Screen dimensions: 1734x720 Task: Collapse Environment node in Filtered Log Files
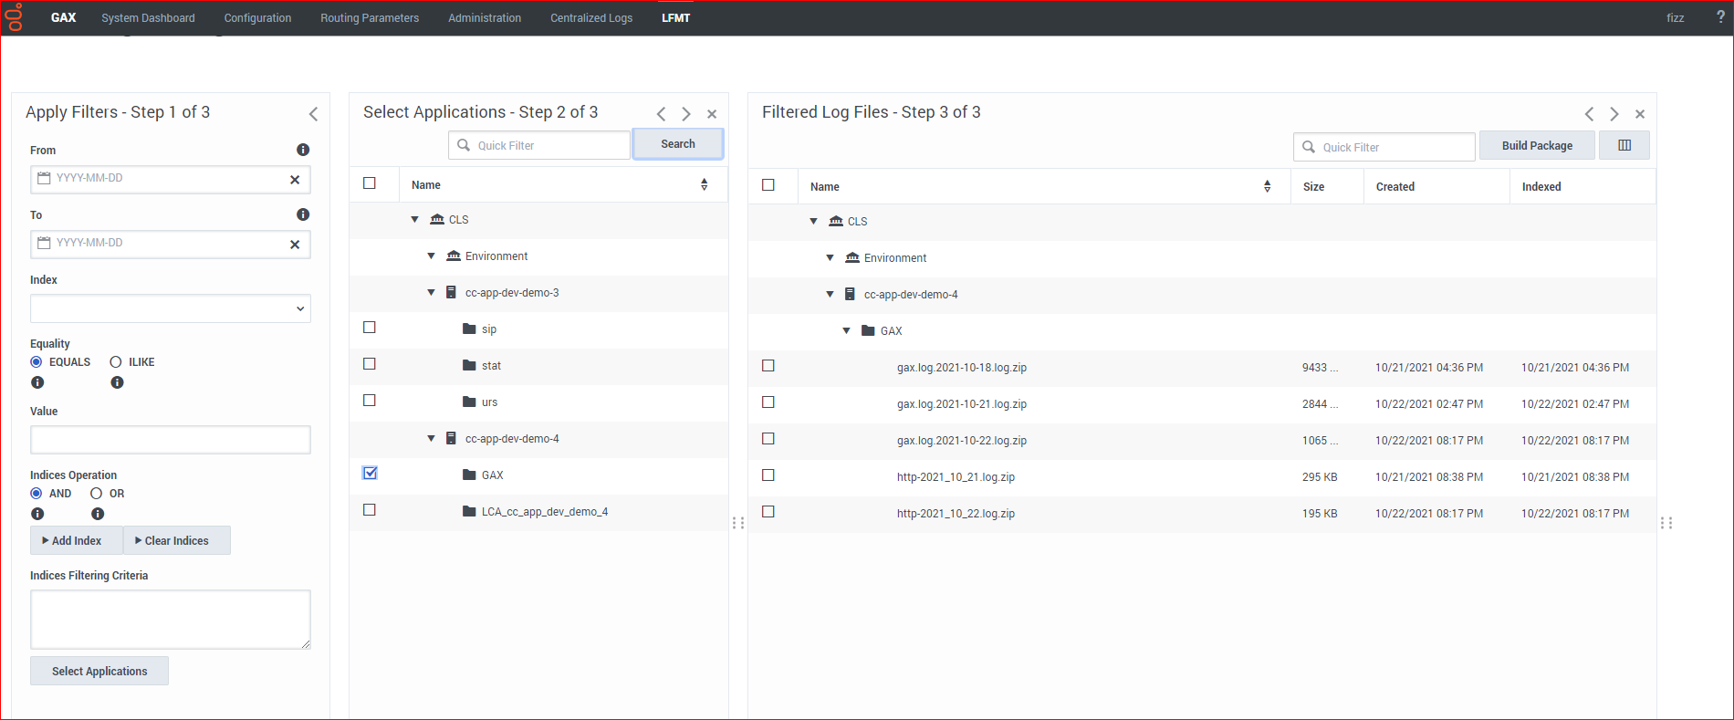coord(830,258)
